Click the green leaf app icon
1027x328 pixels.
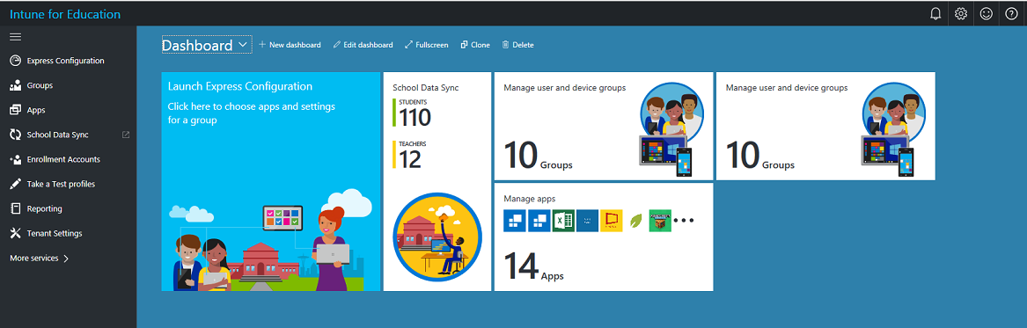pyautogui.click(x=635, y=221)
